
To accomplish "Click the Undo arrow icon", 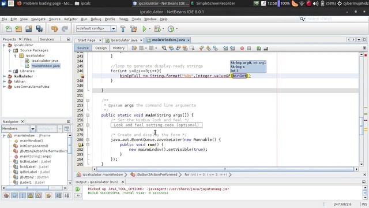I will [x=54, y=29].
